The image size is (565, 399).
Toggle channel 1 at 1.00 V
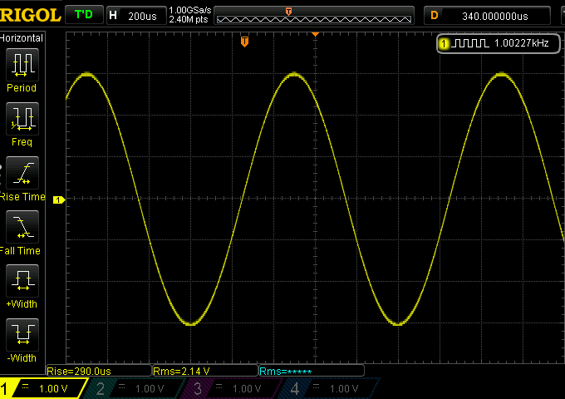[x=42, y=388]
